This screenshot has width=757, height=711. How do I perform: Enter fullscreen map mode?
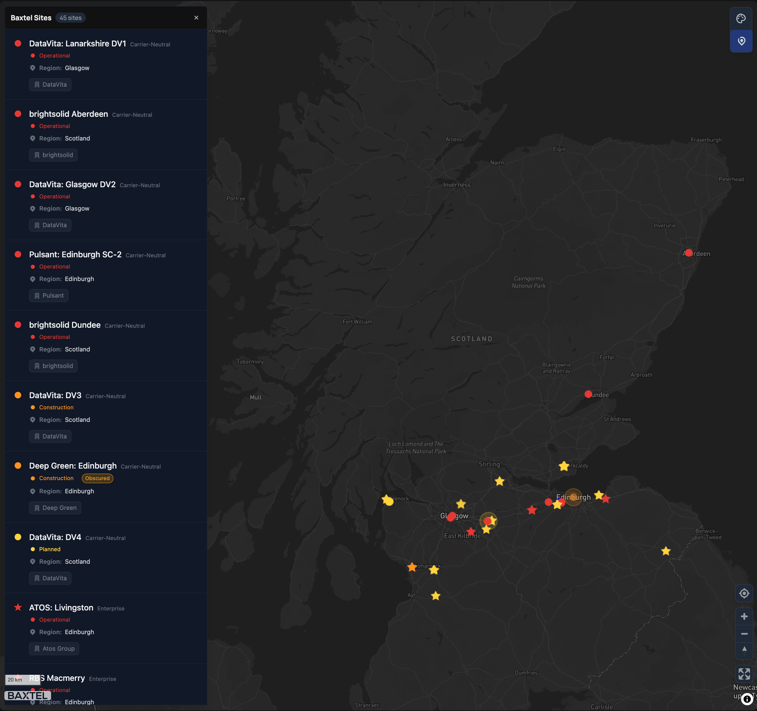pos(744,674)
